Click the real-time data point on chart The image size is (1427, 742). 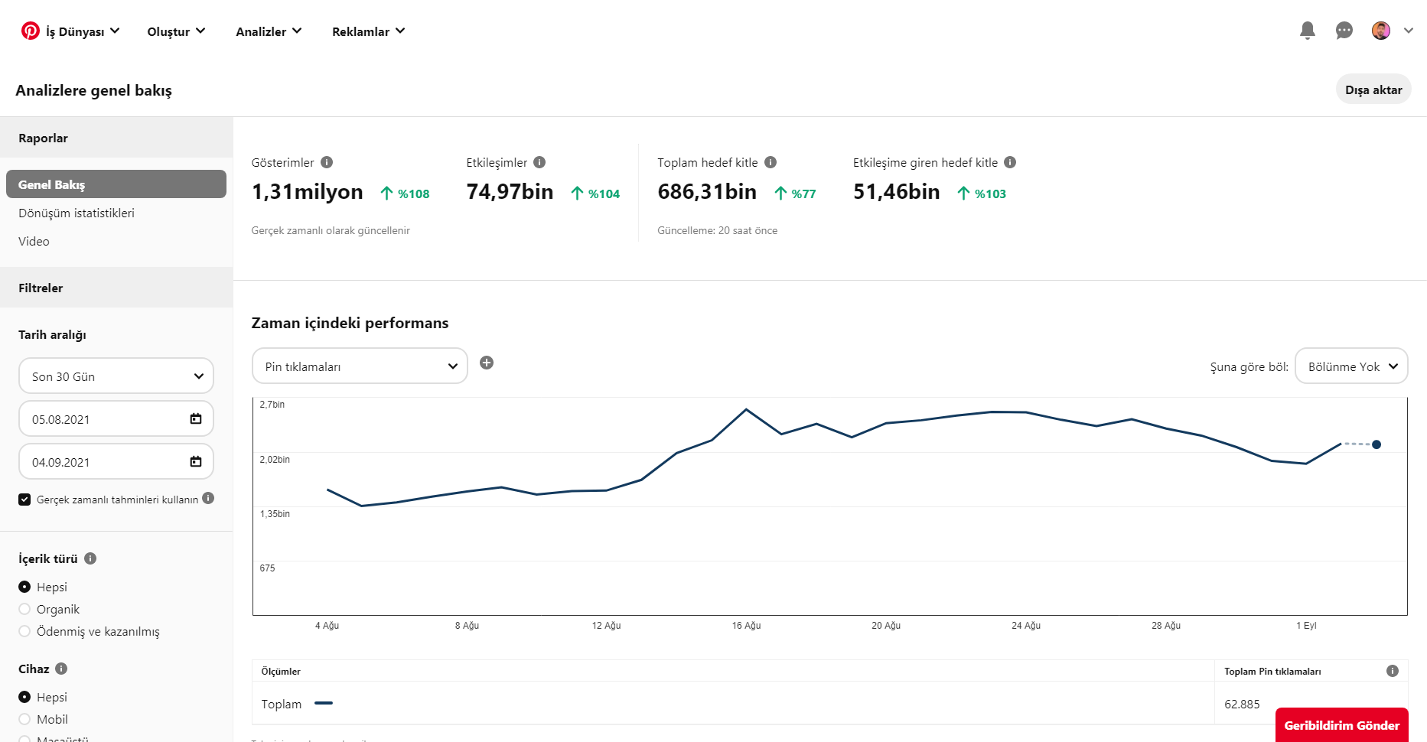[x=1377, y=444]
